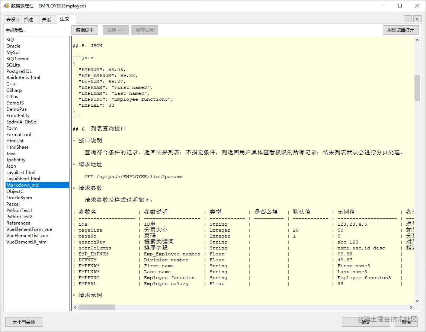The height and width of the screenshot is (332, 426).
Task: Click the 保存设置 button
Action: click(x=145, y=30)
